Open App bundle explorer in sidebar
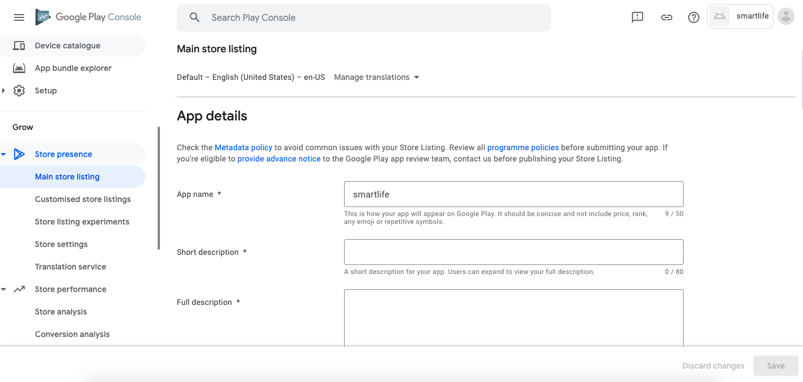Screen dimensions: 803x382 (x=72, y=68)
